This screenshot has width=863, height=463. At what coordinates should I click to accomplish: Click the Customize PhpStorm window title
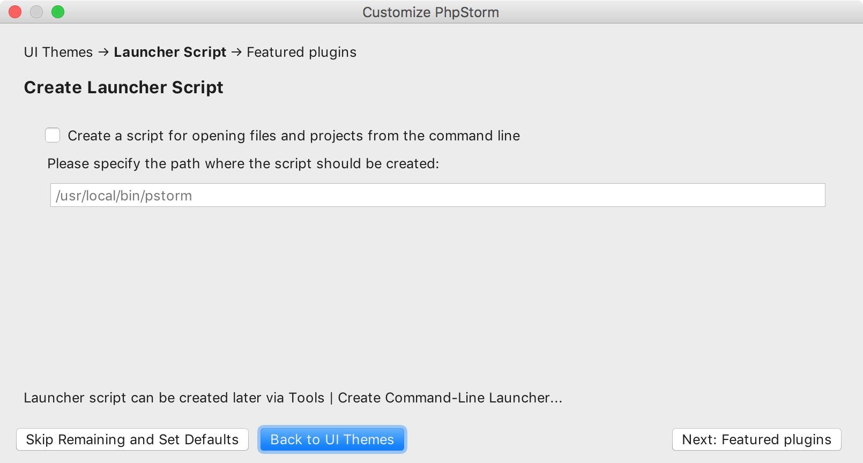(x=430, y=12)
